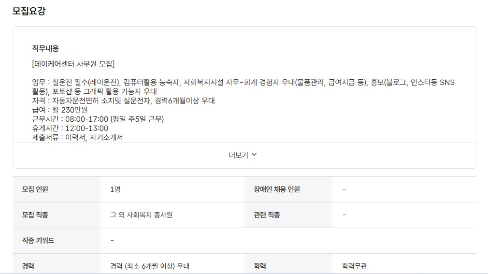The width and height of the screenshot is (488, 274).
Task: Click the 직무내용 section title
Action: pyautogui.click(x=45, y=48)
